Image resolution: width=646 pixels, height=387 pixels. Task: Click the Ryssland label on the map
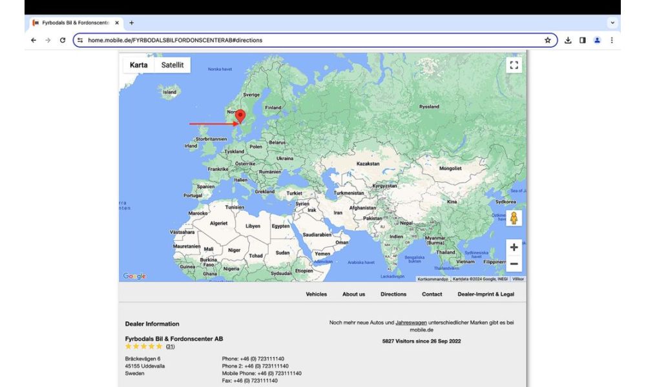click(430, 106)
